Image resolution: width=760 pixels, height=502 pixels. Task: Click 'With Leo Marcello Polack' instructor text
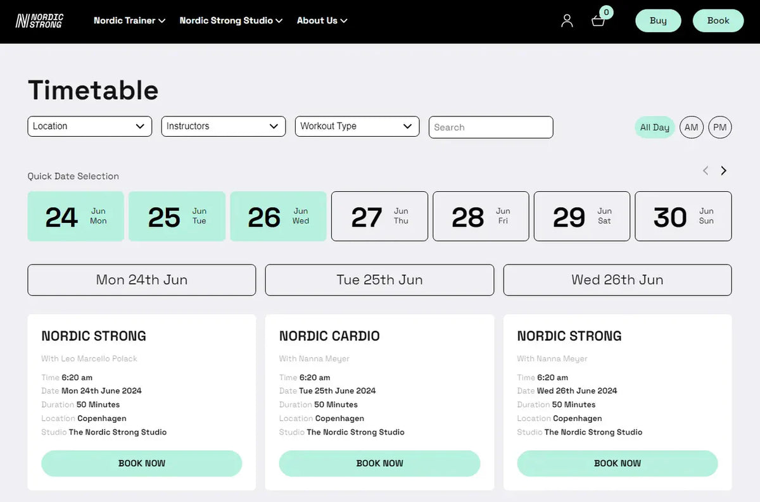pos(89,358)
